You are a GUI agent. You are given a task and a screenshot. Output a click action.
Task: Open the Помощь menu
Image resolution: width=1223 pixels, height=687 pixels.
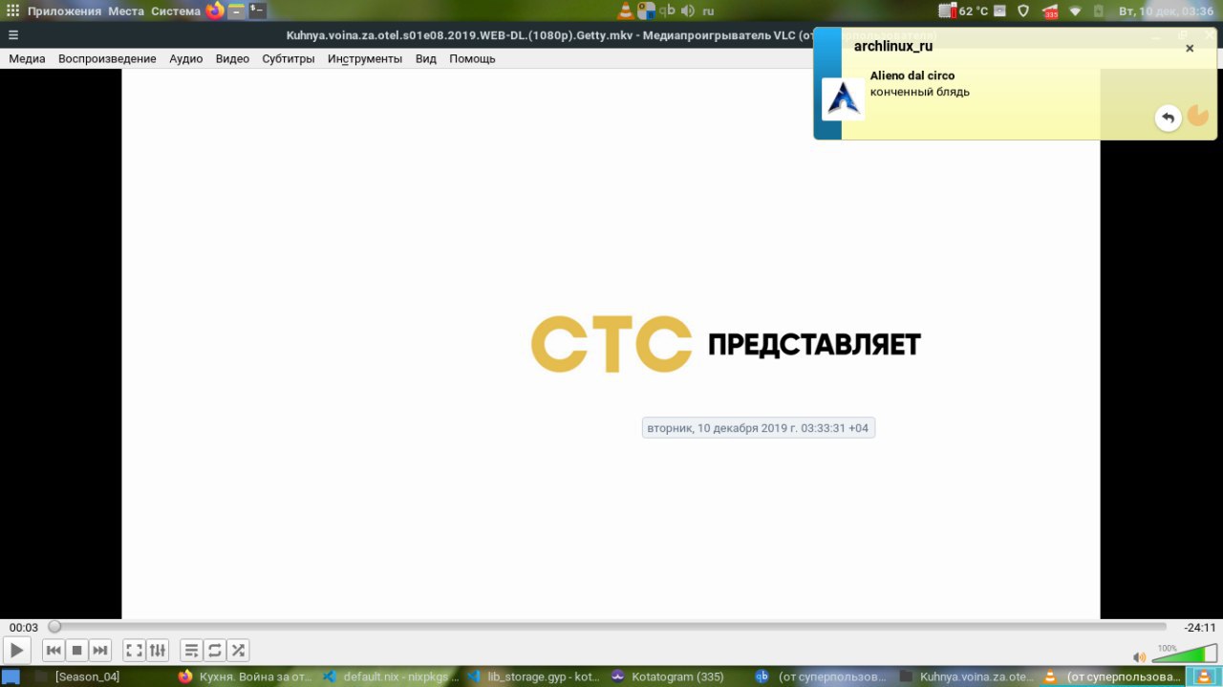[472, 58]
